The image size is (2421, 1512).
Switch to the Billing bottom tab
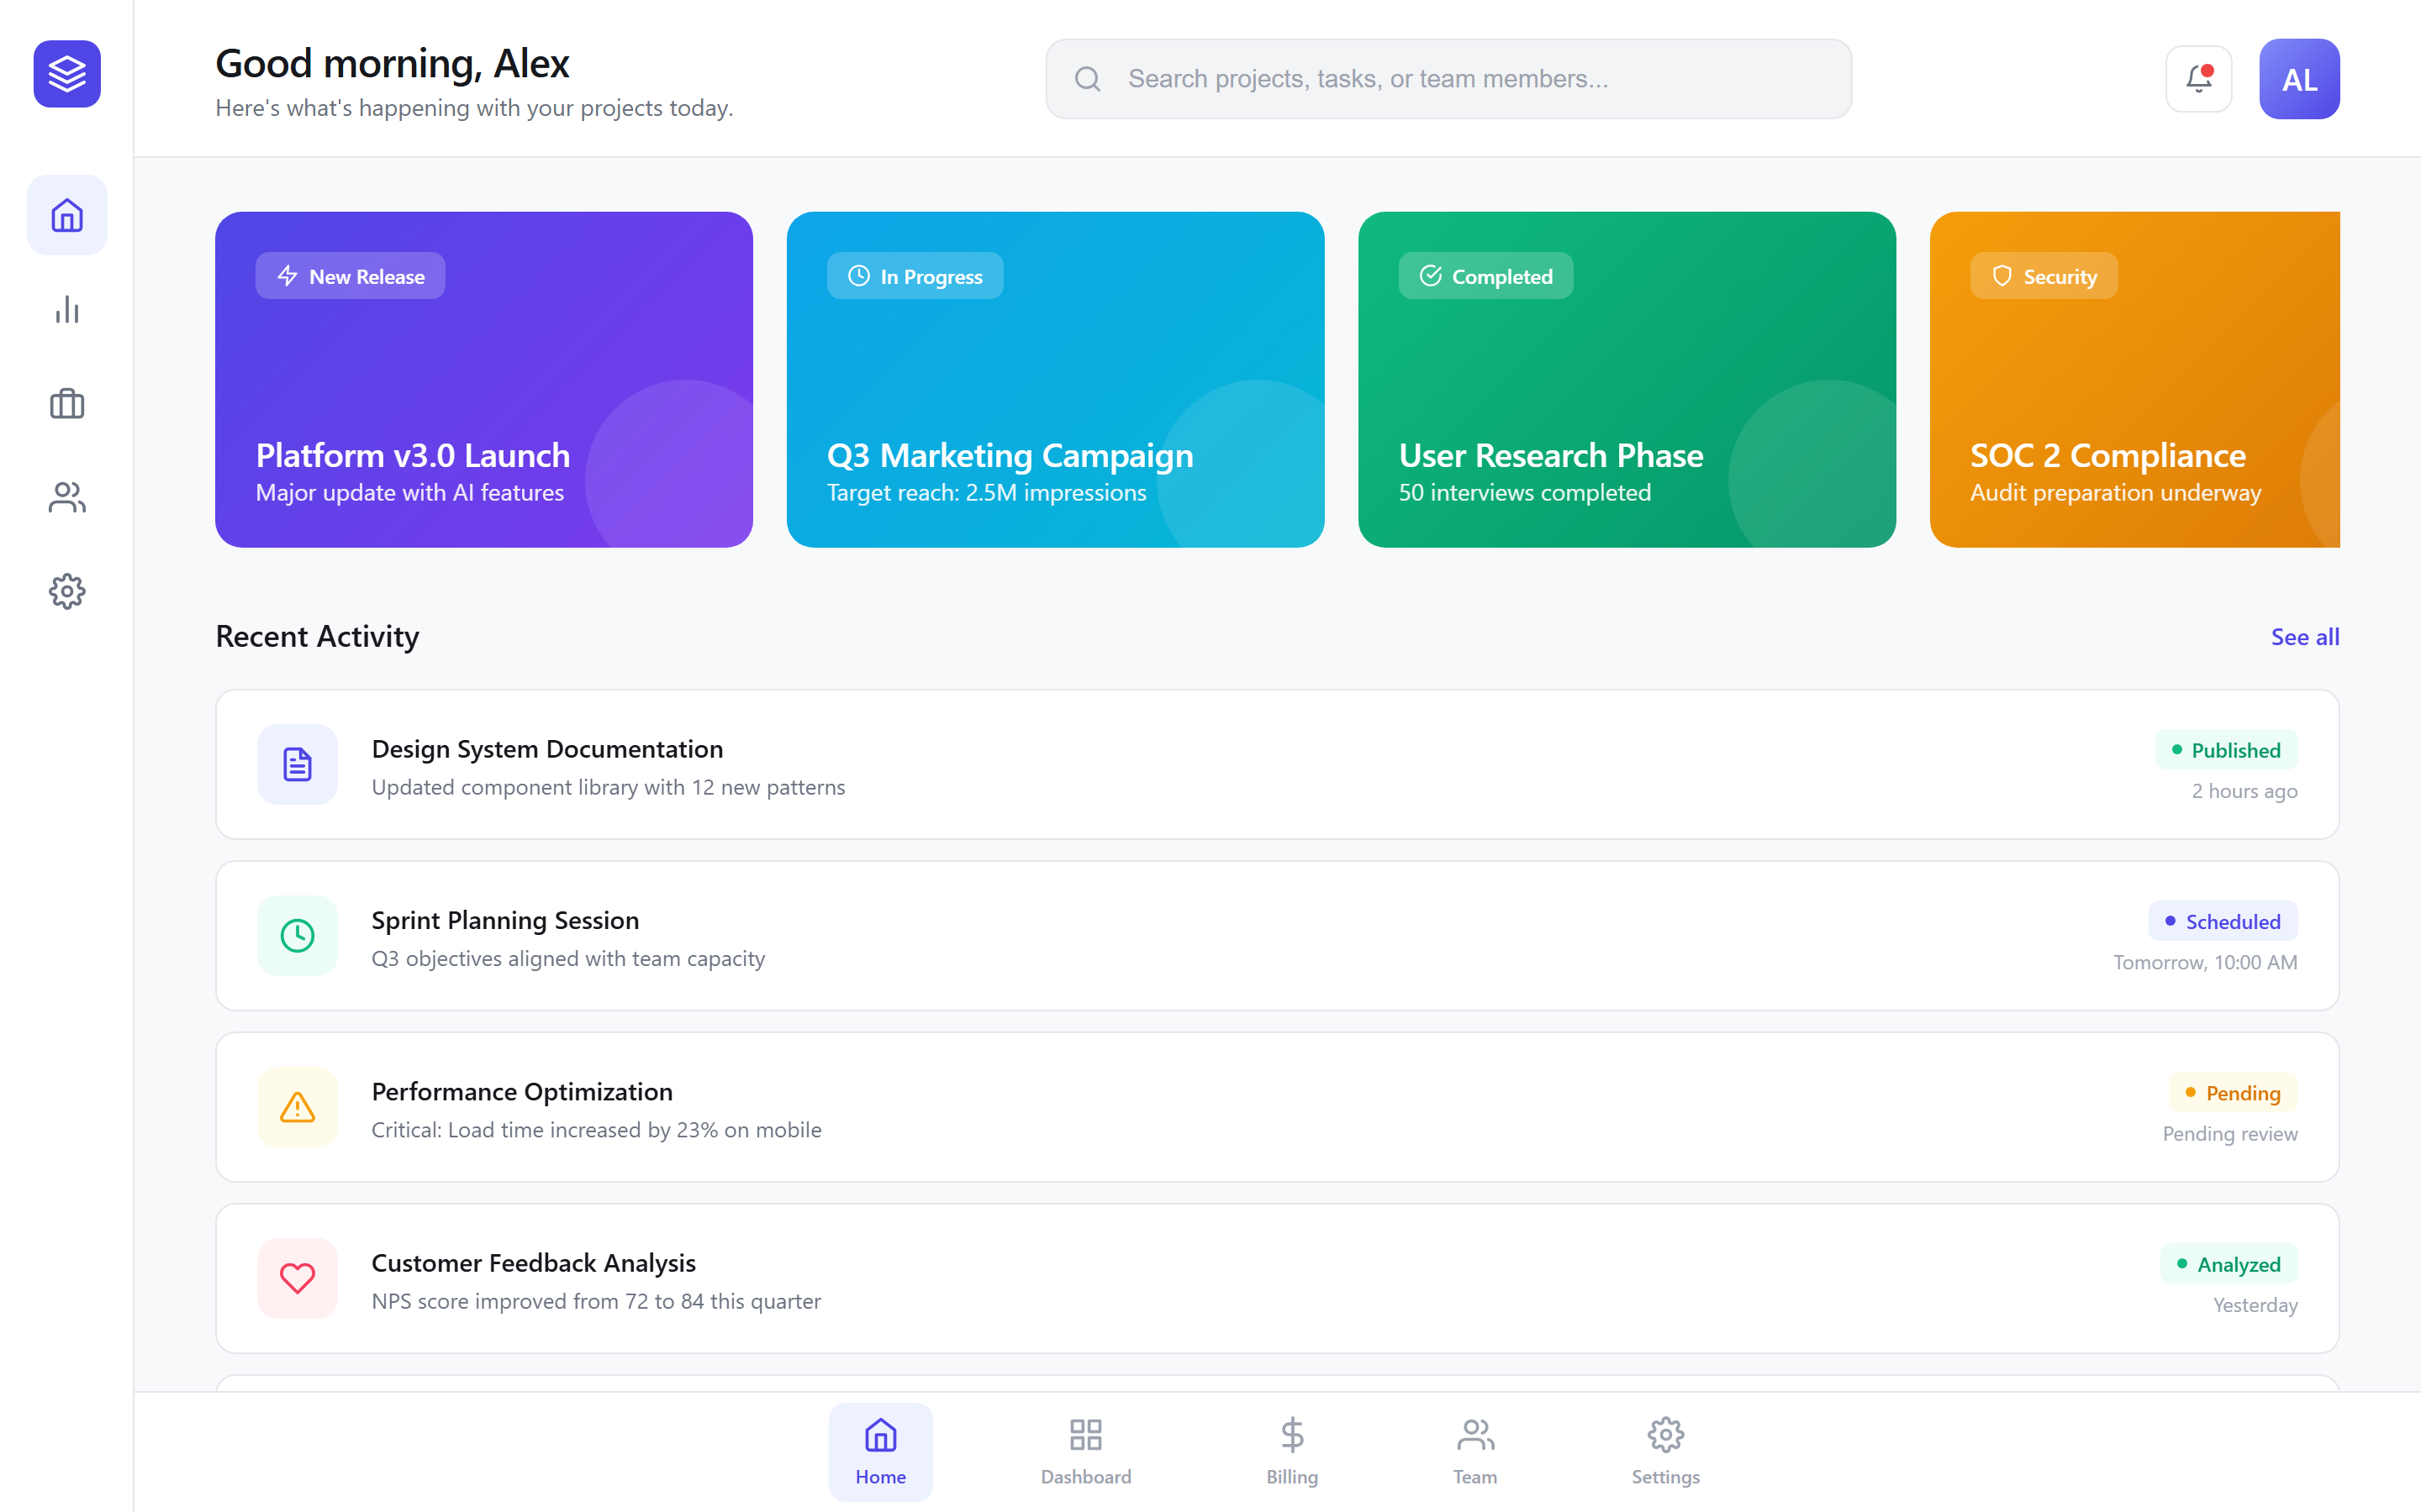tap(1291, 1451)
